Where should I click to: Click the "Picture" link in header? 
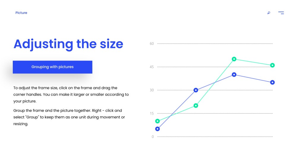[21, 13]
